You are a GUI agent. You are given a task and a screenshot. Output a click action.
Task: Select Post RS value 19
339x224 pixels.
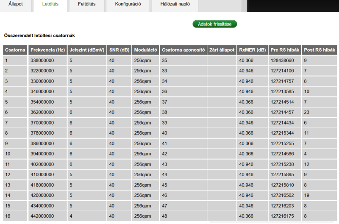pos(320,195)
